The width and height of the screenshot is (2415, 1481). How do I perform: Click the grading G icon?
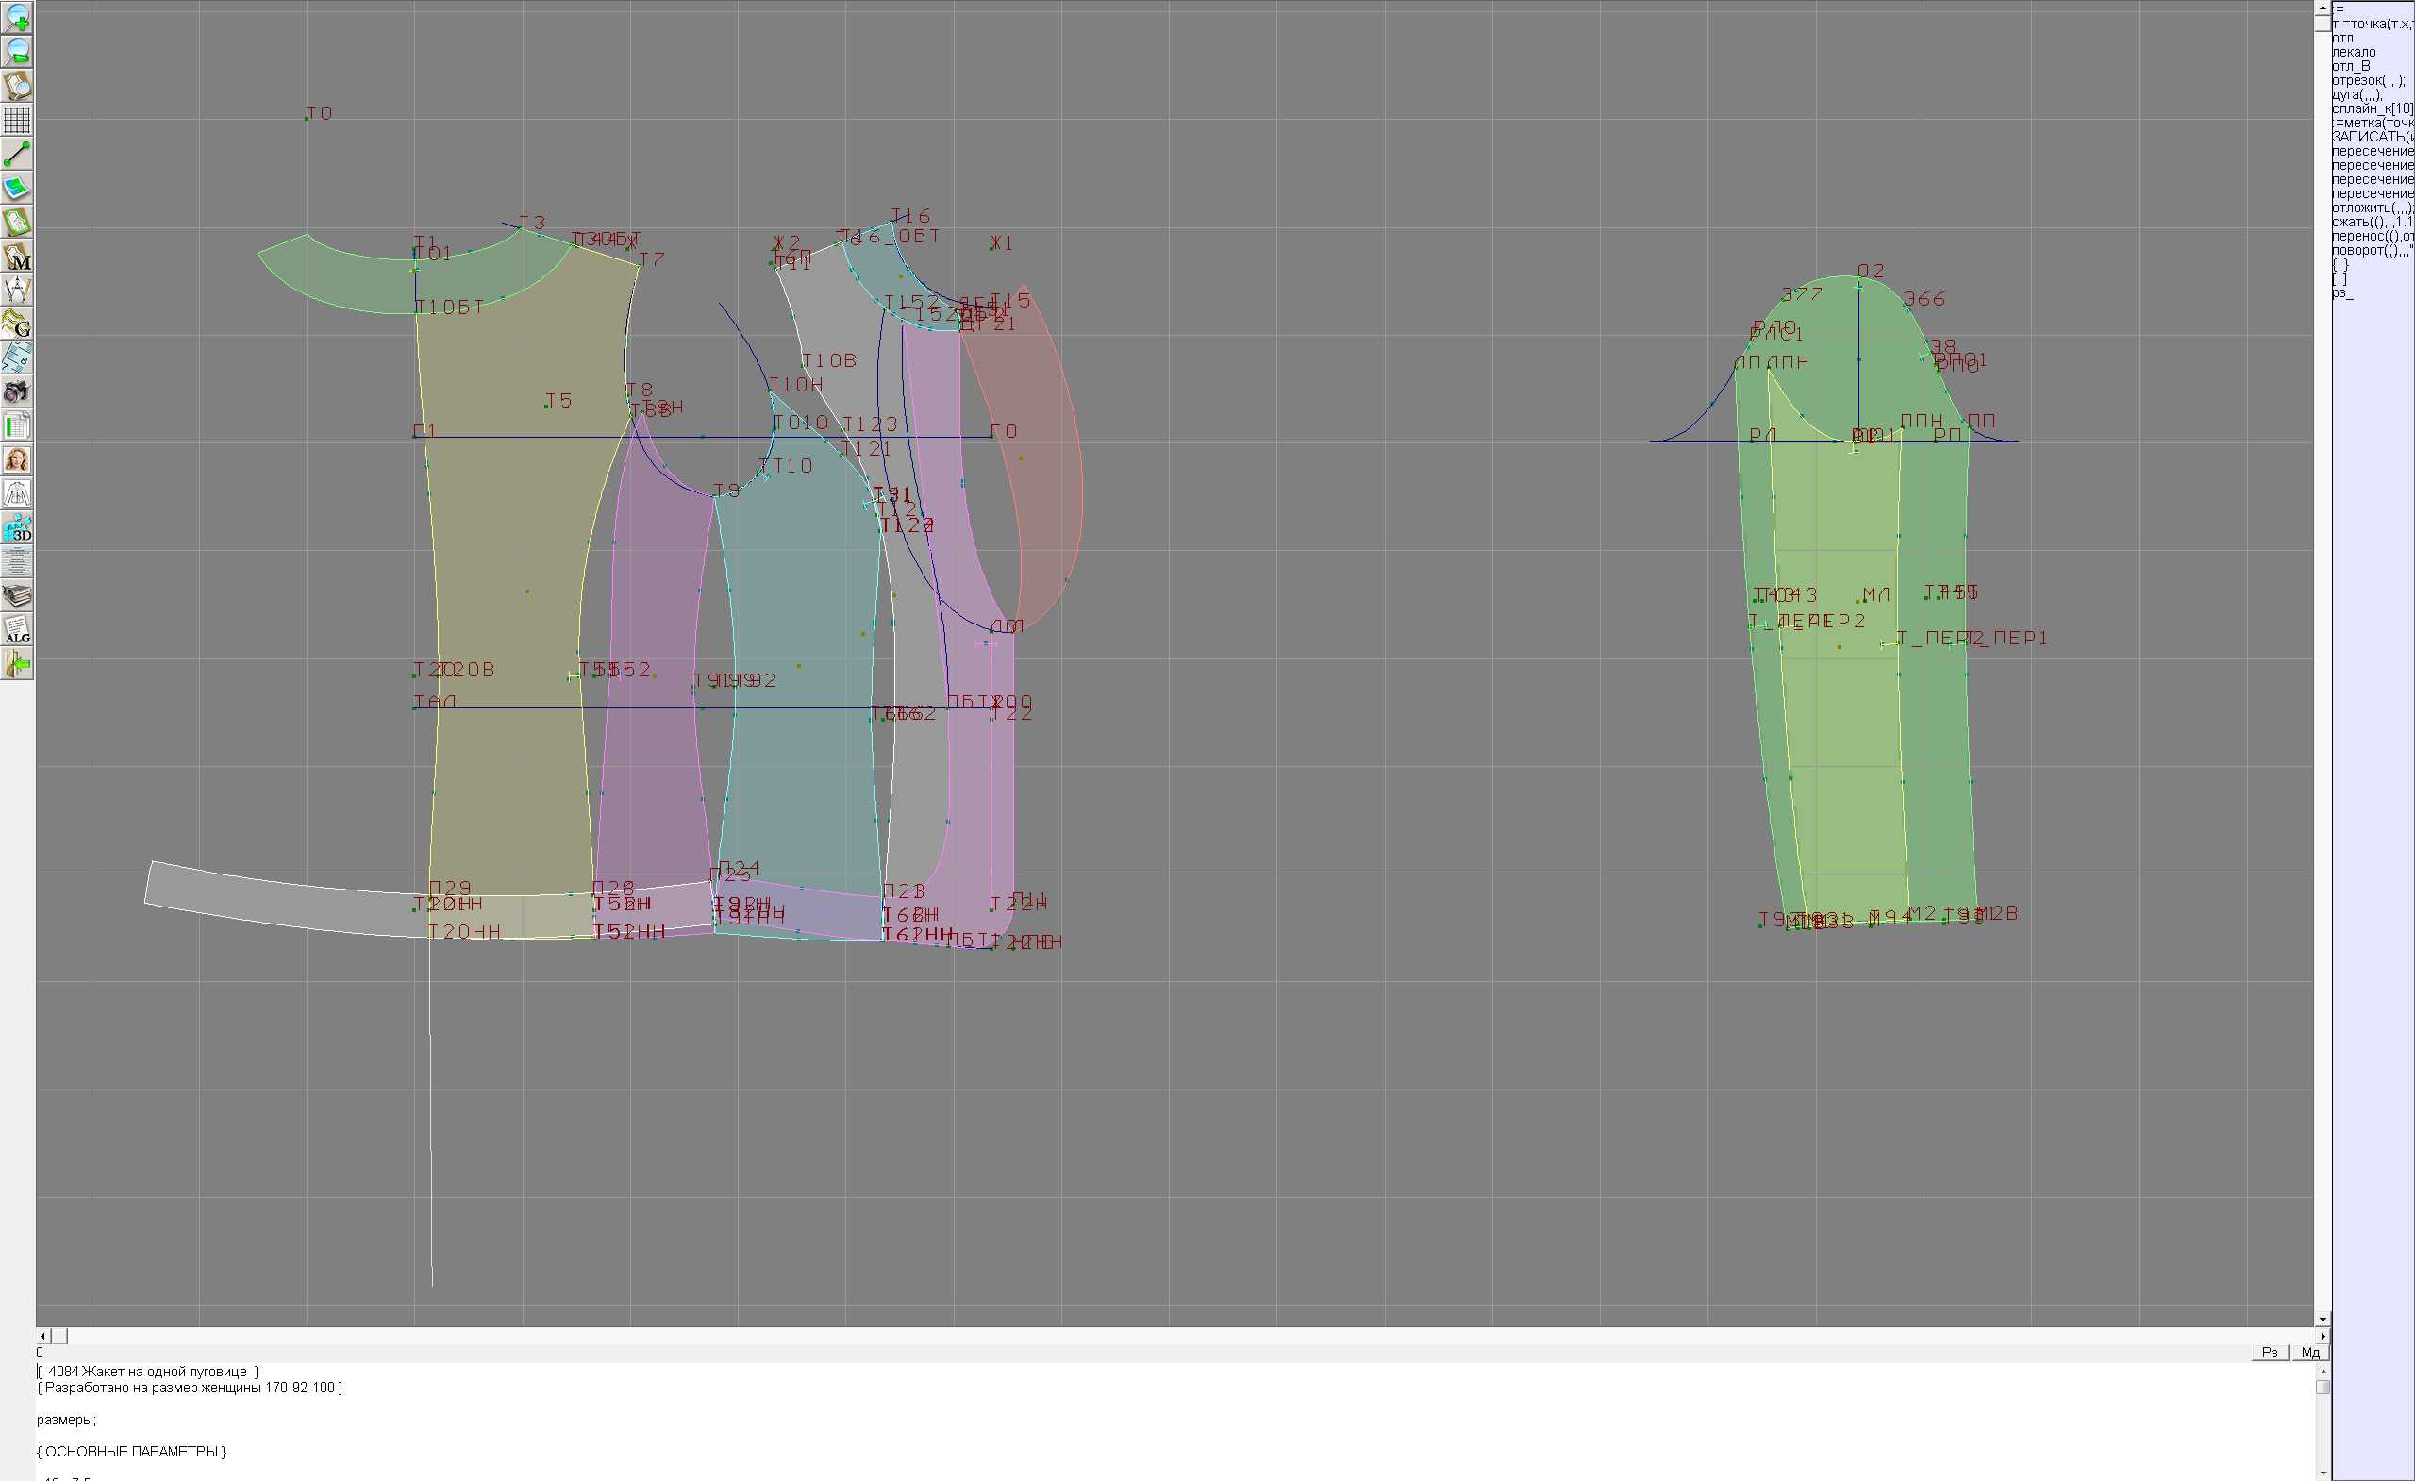[x=17, y=324]
